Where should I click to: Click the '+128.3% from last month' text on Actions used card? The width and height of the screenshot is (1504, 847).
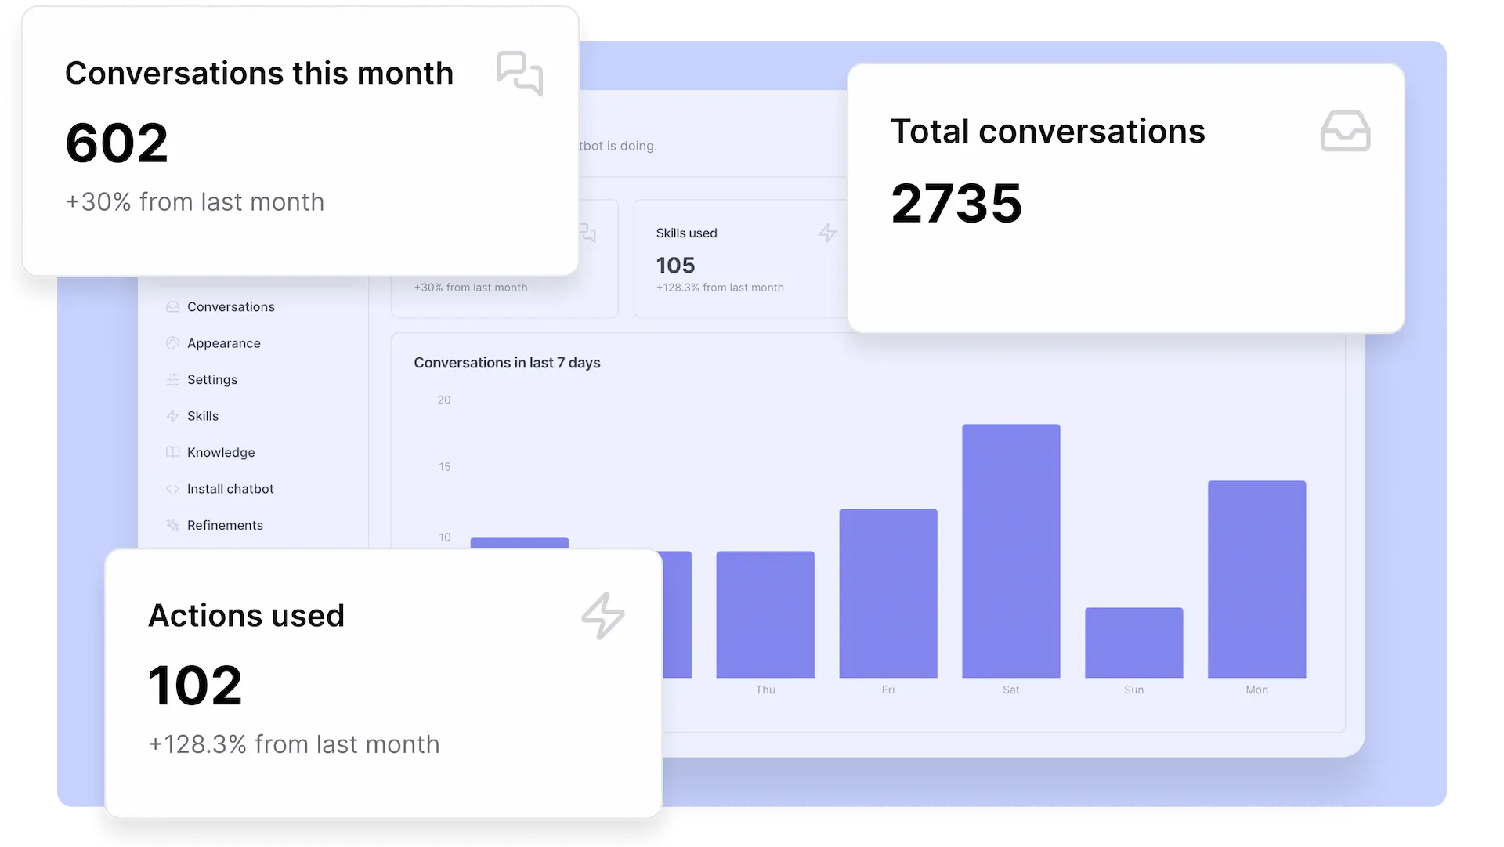click(x=294, y=744)
